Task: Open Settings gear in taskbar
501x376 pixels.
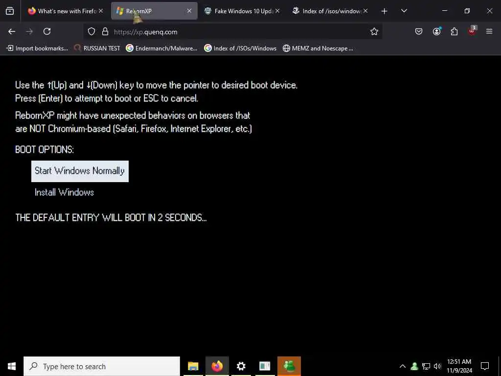Action: 241,366
